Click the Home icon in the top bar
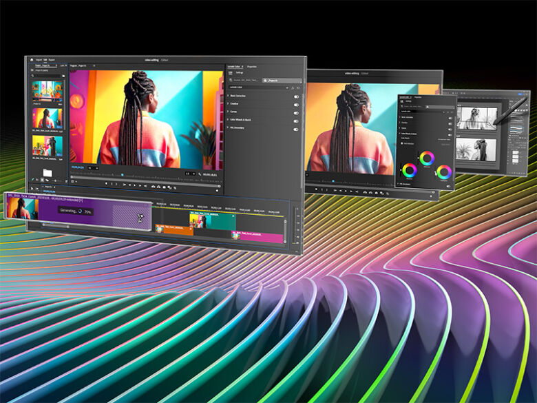The image size is (537, 403). pos(32,61)
